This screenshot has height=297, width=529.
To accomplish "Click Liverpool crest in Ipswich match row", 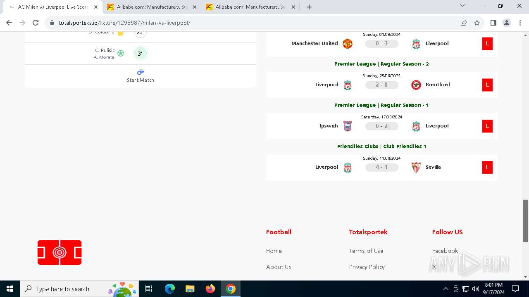I will [x=416, y=126].
